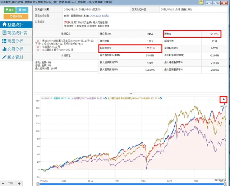Click the list icon beside 商品分析
The image size is (230, 186).
pyautogui.click(x=4, y=41)
